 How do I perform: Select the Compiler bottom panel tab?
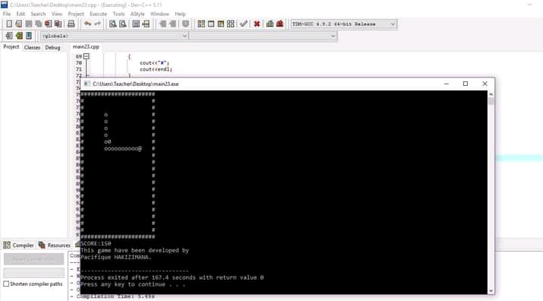point(19,246)
